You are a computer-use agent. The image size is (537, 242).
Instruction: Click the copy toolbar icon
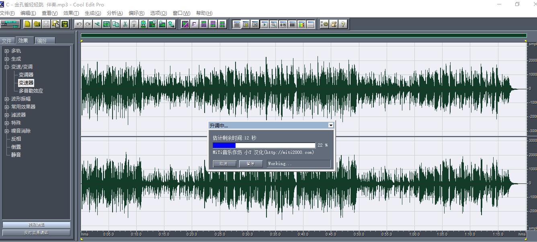click(116, 24)
